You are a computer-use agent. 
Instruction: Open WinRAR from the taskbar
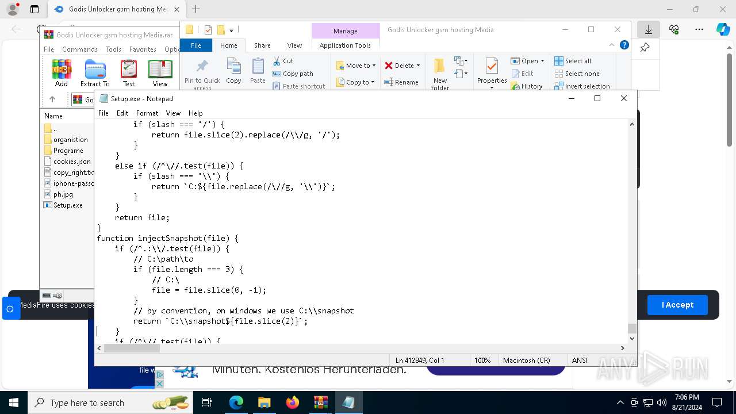tap(320, 402)
